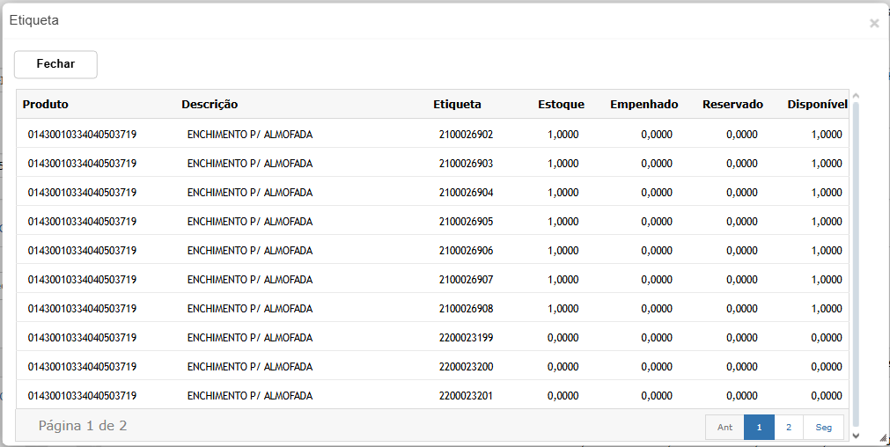890x447 pixels.
Task: Sort by Reservado column header
Action: tap(732, 104)
